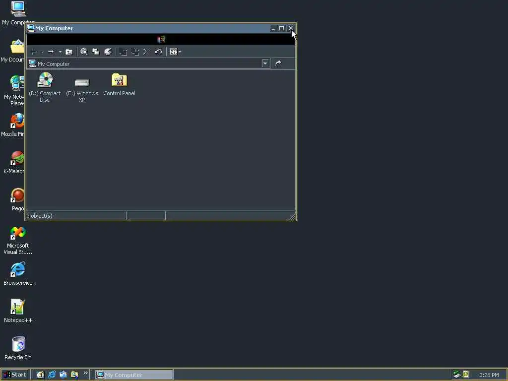Select My Network Places desktop icon

click(x=14, y=91)
